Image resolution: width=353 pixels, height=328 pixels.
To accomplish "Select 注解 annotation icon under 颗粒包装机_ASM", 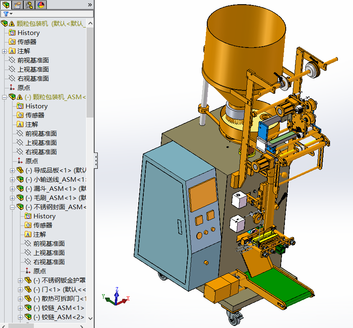I will pyautogui.click(x=20, y=124).
